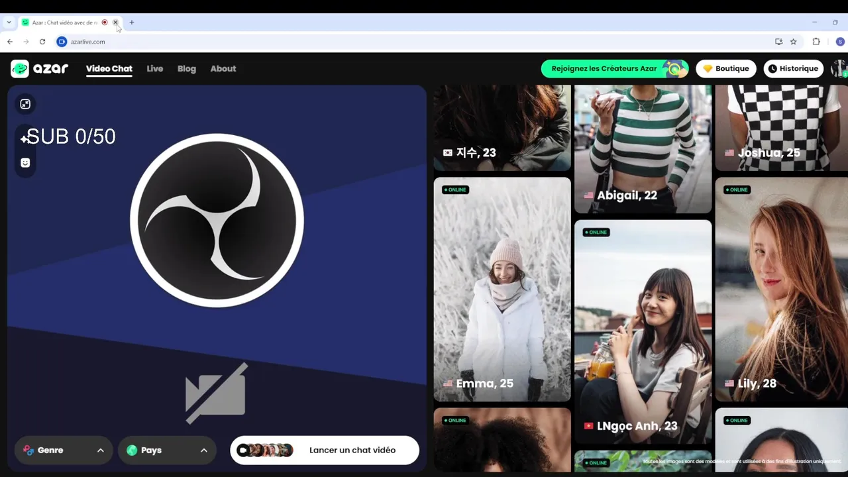Open the About page
This screenshot has height=477, width=848.
[223, 68]
